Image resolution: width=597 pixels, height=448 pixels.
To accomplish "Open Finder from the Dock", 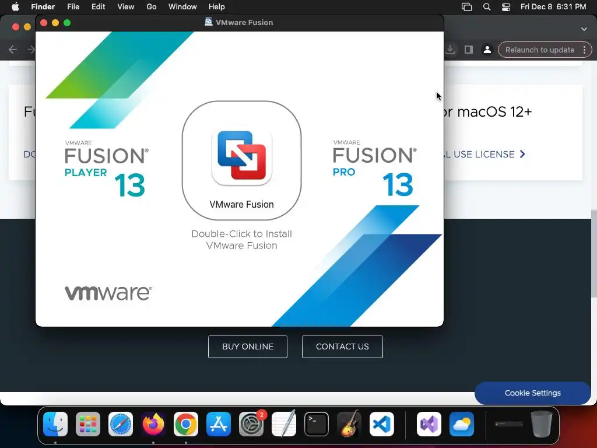I will pos(55,424).
